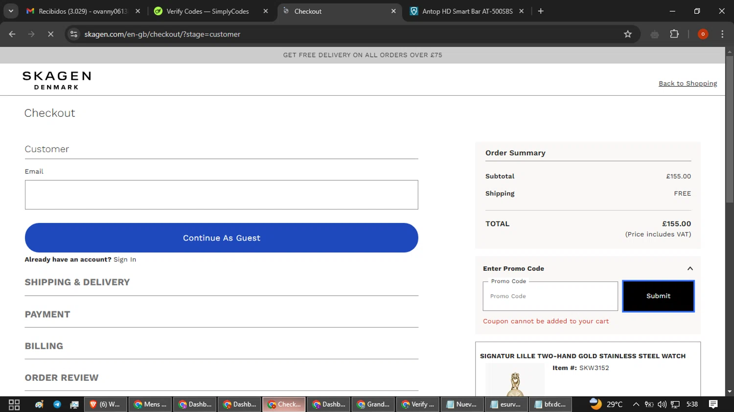Screen dimensions: 734x412
Task: Click the page vertical scrollbar thumb
Action: click(730, 130)
